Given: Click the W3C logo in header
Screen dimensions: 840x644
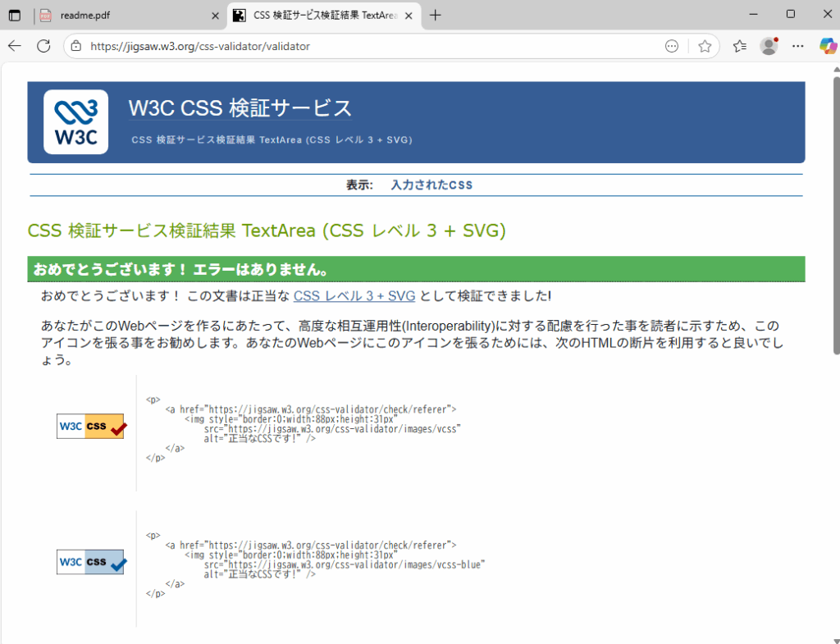Looking at the screenshot, I should tap(75, 122).
